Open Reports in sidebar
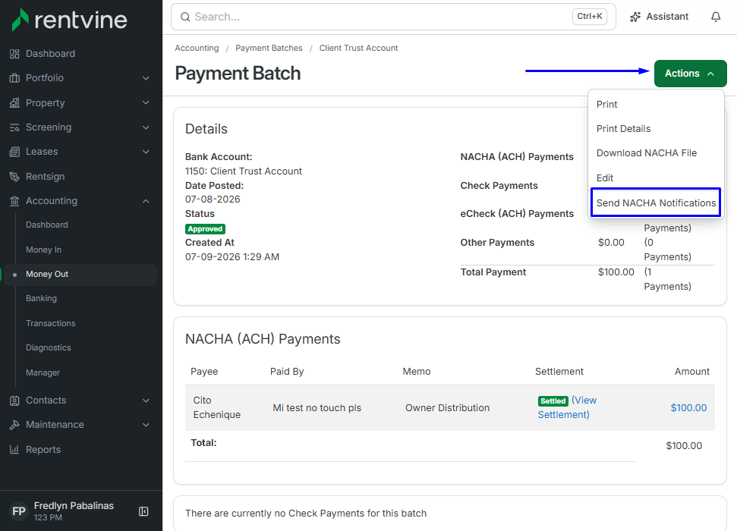The image size is (737, 531). pyautogui.click(x=43, y=450)
